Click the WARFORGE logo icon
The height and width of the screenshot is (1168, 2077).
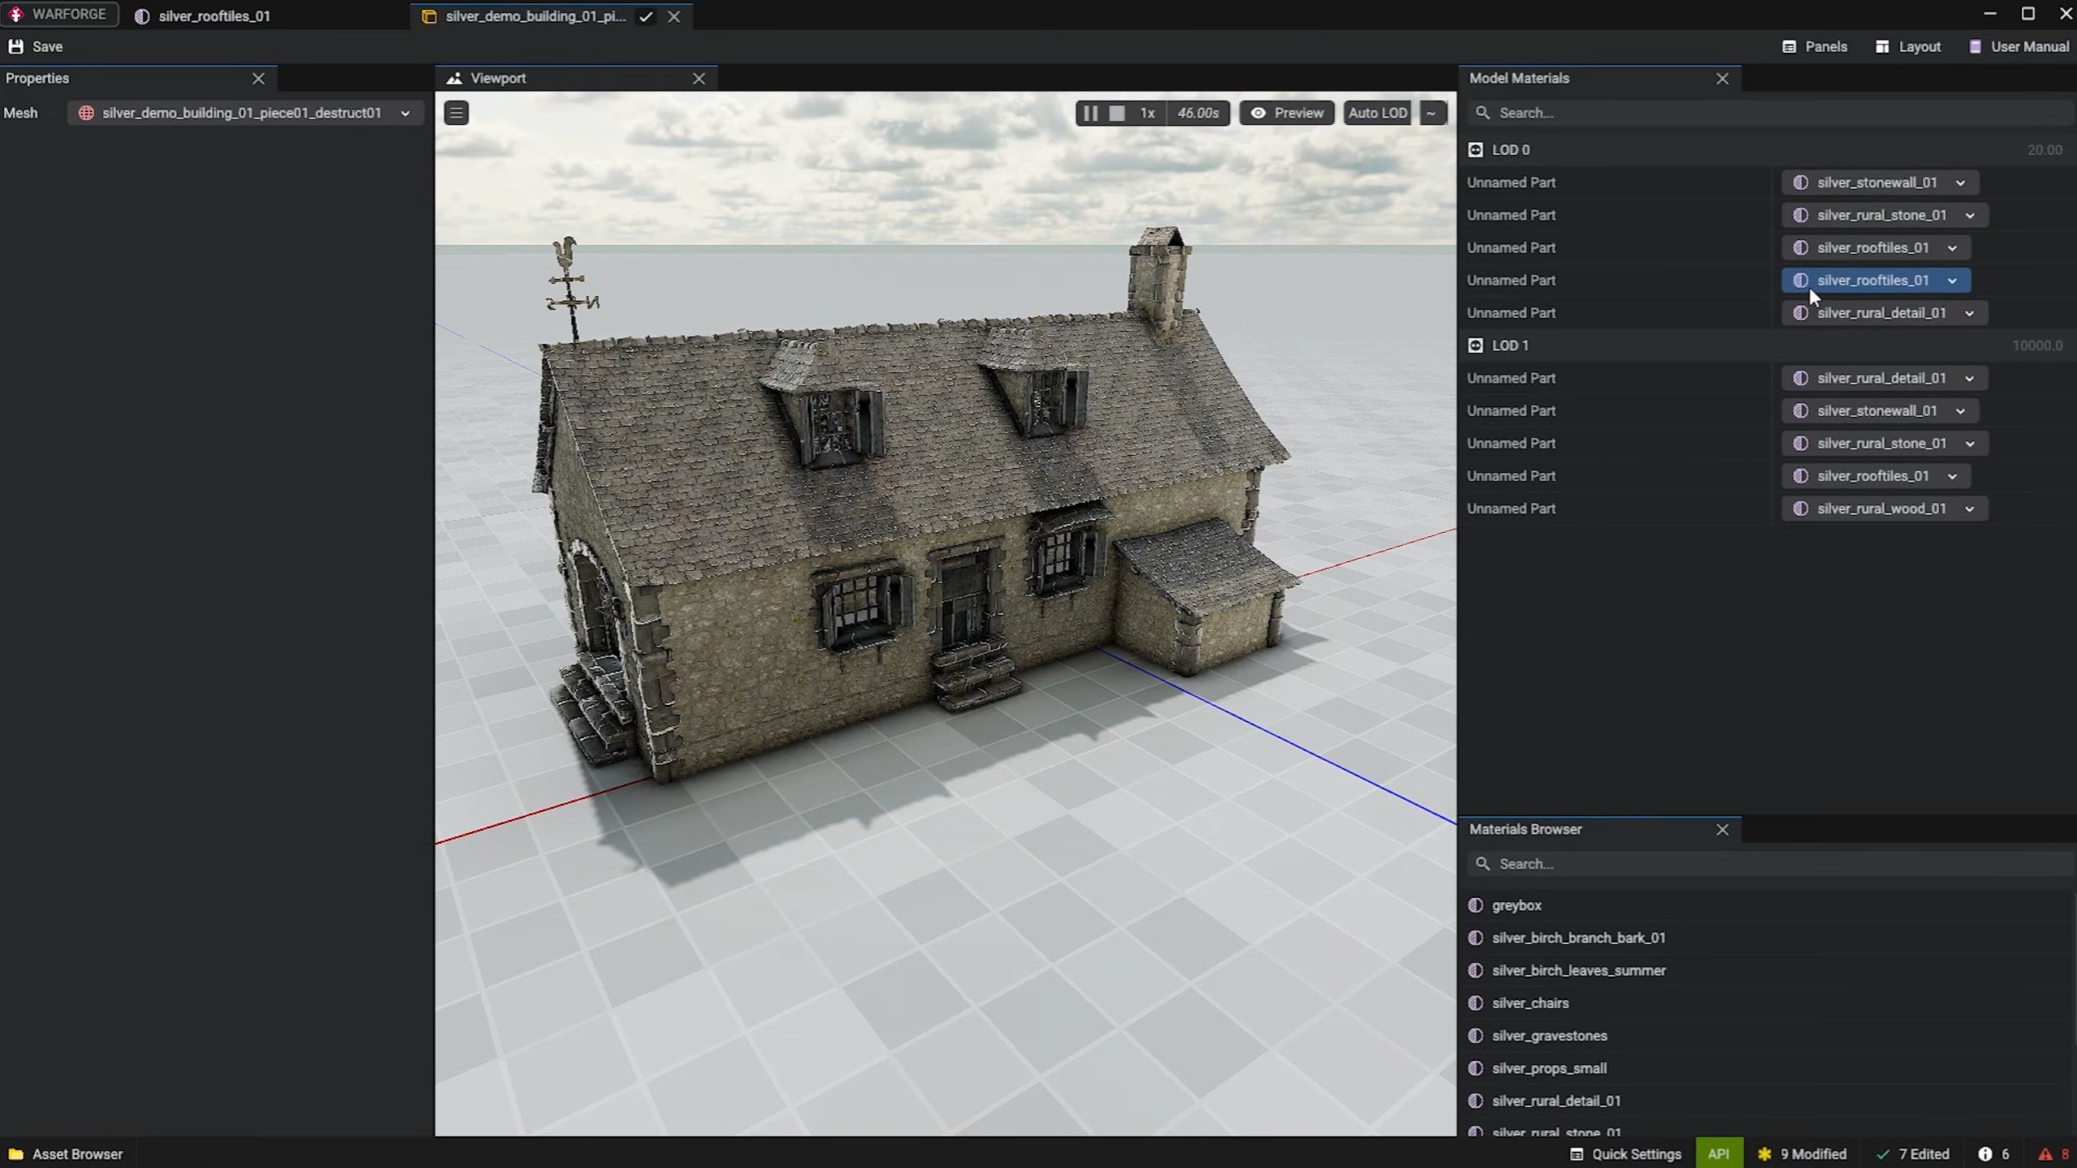(16, 15)
